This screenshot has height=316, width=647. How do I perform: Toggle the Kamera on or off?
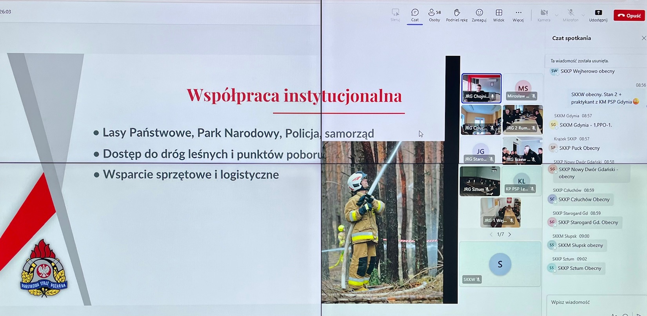(x=544, y=15)
